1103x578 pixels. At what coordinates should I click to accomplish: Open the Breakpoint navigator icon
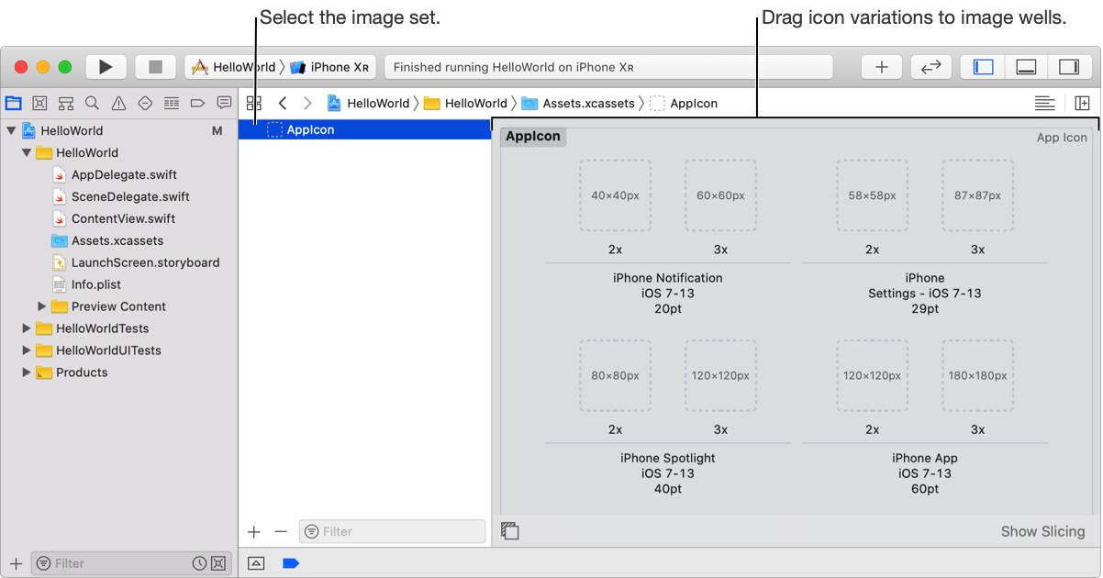coord(197,103)
